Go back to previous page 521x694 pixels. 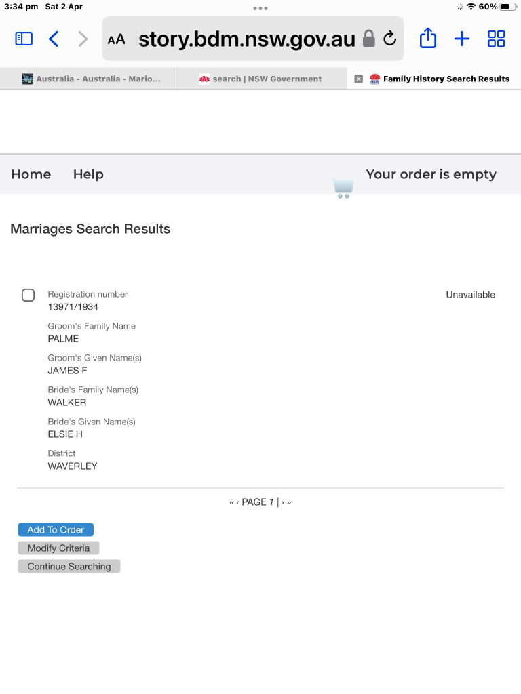54,39
